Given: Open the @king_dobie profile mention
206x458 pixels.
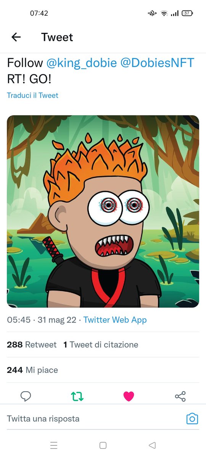Looking at the screenshot, I should point(82,63).
